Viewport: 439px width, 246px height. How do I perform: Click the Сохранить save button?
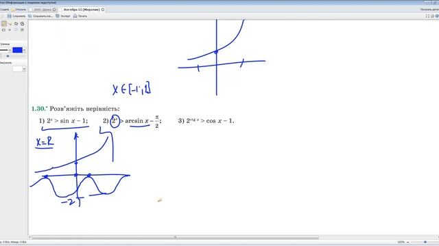(x=16, y=16)
